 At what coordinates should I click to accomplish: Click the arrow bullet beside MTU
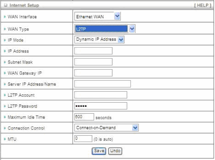5,139
